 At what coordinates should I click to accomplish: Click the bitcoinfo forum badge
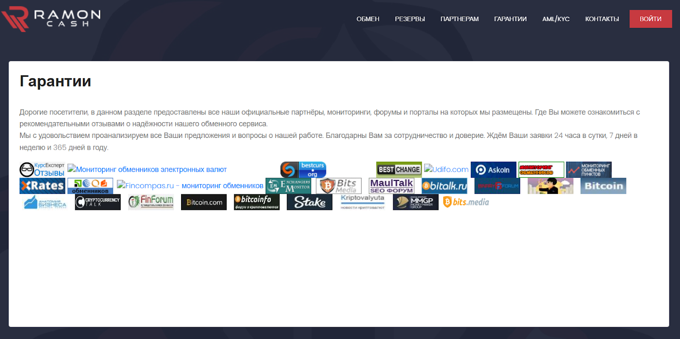[257, 202]
